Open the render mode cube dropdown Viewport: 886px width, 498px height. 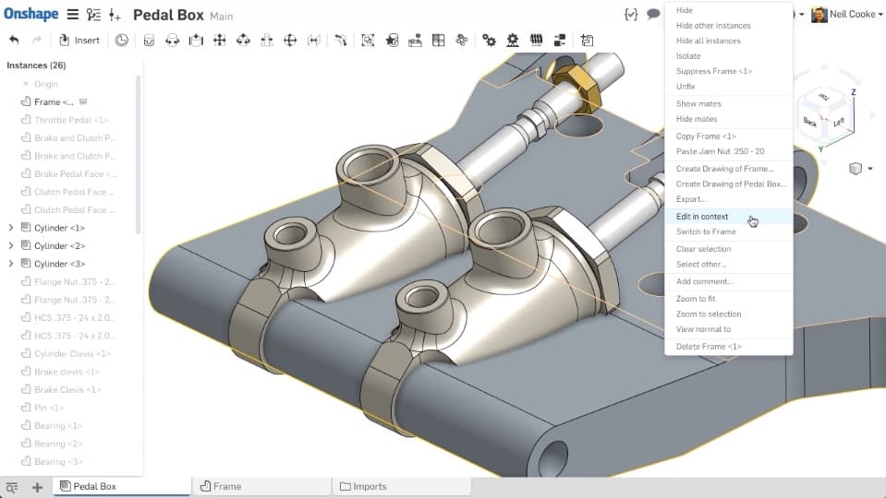click(x=860, y=169)
